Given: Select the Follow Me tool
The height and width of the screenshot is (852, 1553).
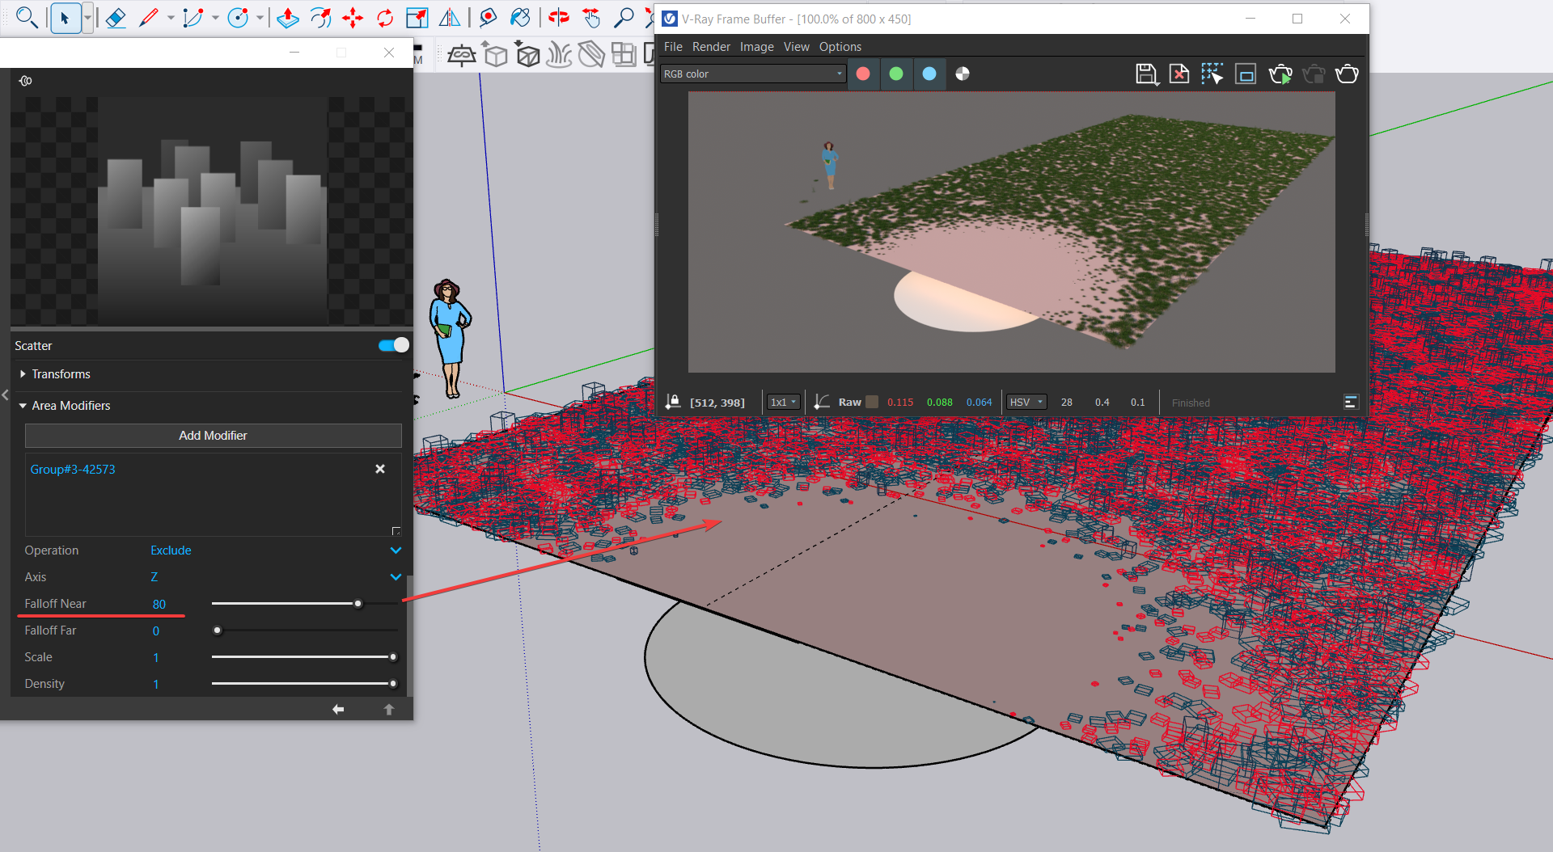Looking at the screenshot, I should 320,18.
